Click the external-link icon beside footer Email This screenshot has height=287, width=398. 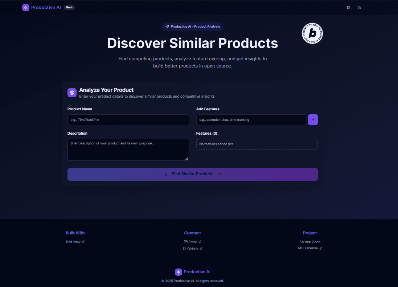point(200,242)
